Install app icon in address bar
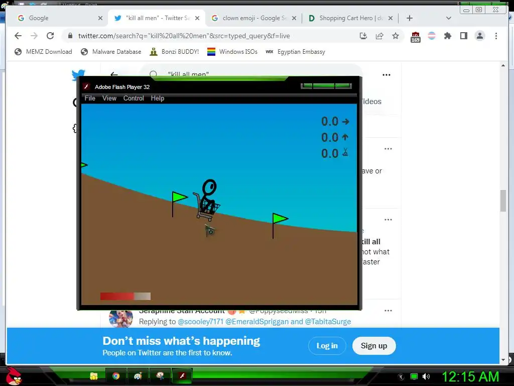This screenshot has height=386, width=514. click(x=363, y=36)
